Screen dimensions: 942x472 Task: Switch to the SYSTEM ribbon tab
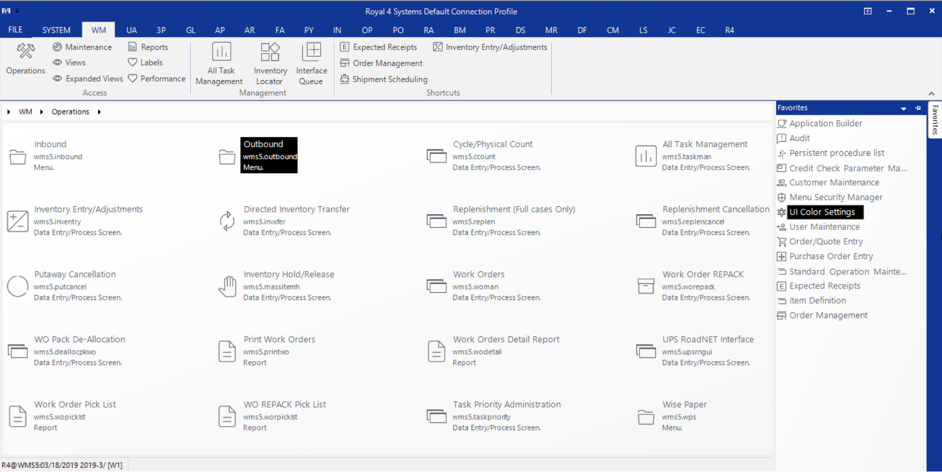pos(56,30)
